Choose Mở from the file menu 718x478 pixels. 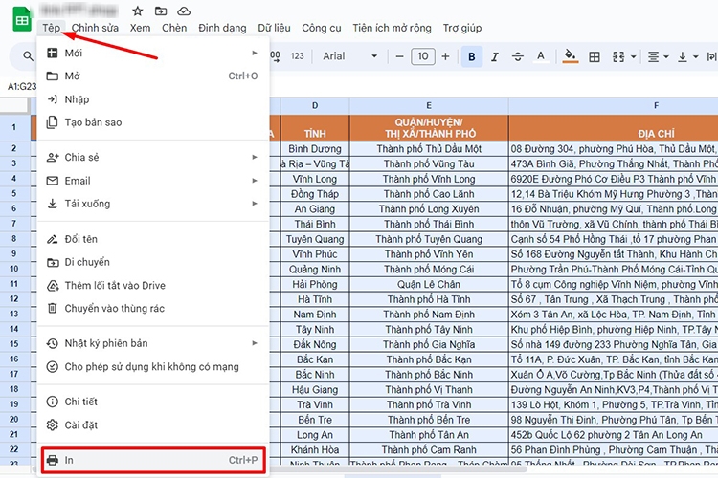coord(152,76)
